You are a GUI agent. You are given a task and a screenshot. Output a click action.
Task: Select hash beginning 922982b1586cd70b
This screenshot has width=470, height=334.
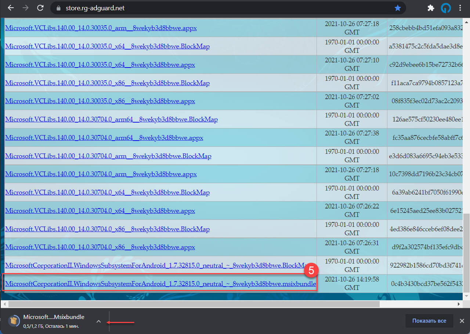426,265
